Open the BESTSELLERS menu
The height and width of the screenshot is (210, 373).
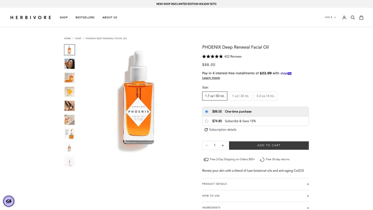coord(85,17)
